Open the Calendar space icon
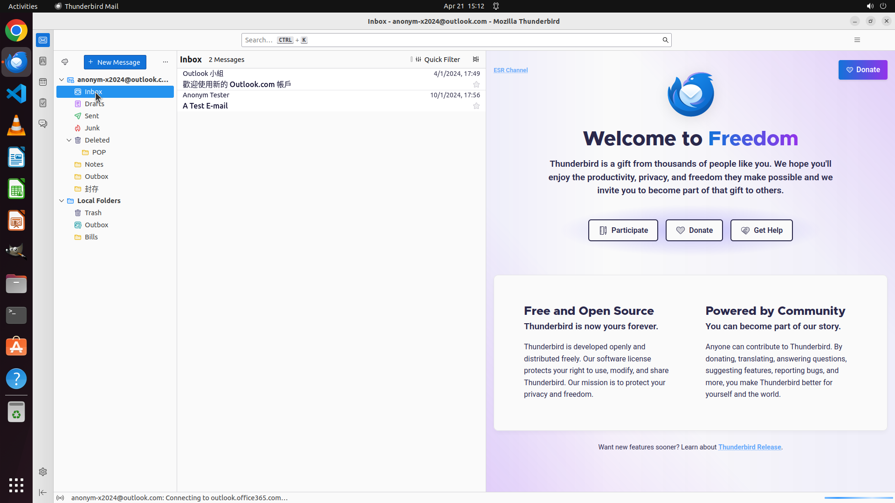 [x=43, y=82]
